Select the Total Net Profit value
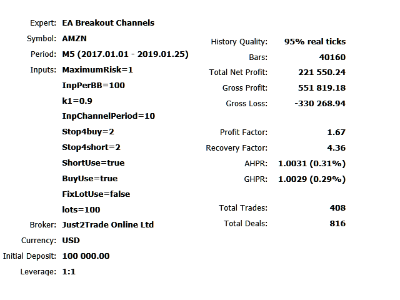 [322, 72]
